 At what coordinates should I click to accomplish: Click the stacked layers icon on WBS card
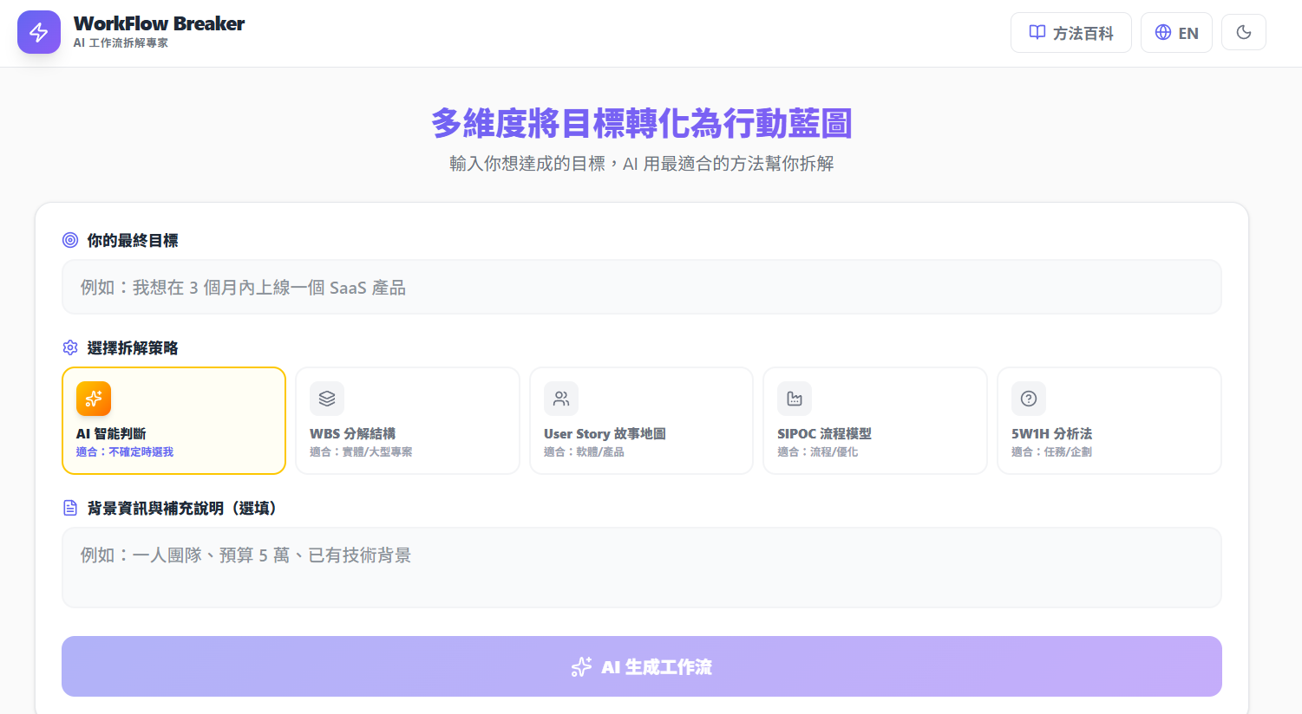326,398
